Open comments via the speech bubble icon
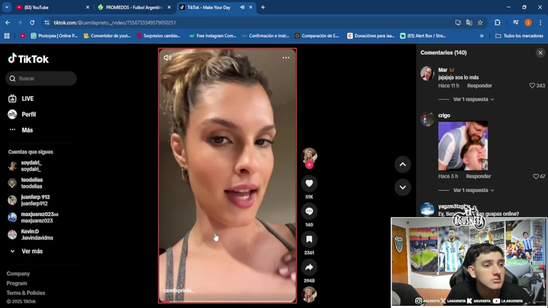Screen dimensions: 548x308 309,211
